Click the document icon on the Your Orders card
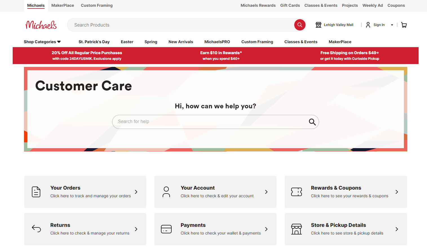 point(36,192)
